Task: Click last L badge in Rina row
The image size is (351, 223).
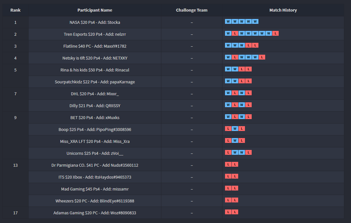Action: point(248,69)
